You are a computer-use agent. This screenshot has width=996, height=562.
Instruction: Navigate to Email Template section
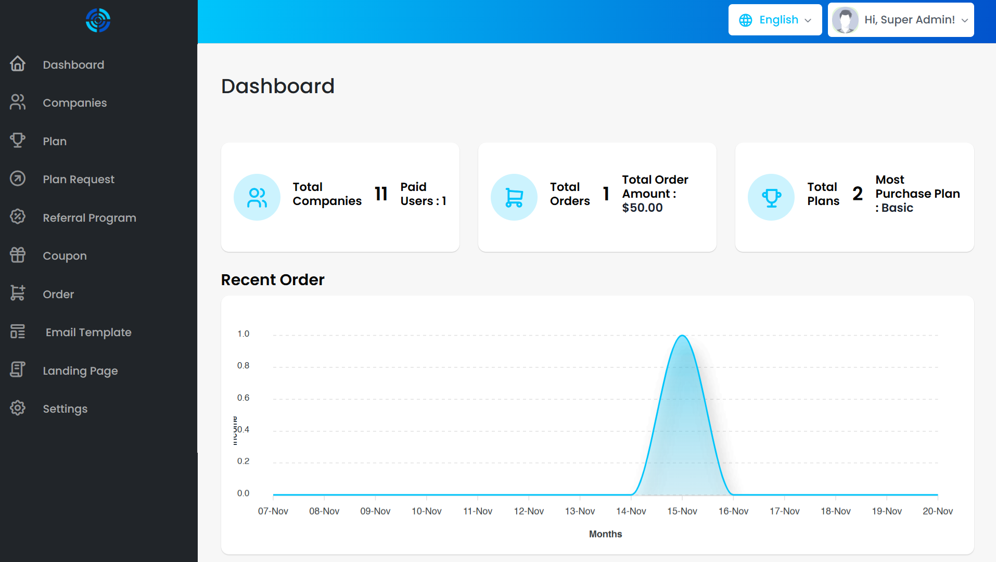88,332
